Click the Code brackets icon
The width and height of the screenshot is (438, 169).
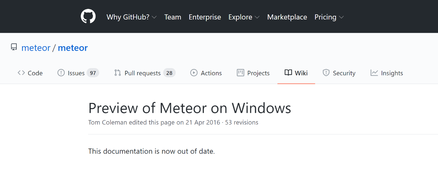[x=21, y=73]
